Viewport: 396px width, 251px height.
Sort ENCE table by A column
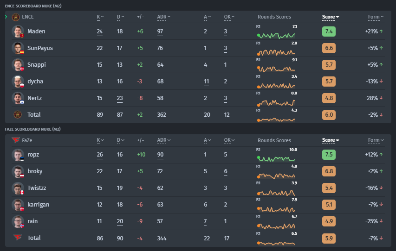tap(207, 17)
